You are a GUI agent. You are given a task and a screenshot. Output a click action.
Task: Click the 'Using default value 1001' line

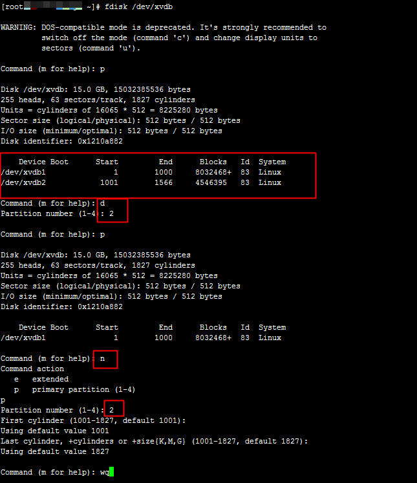[55, 431]
